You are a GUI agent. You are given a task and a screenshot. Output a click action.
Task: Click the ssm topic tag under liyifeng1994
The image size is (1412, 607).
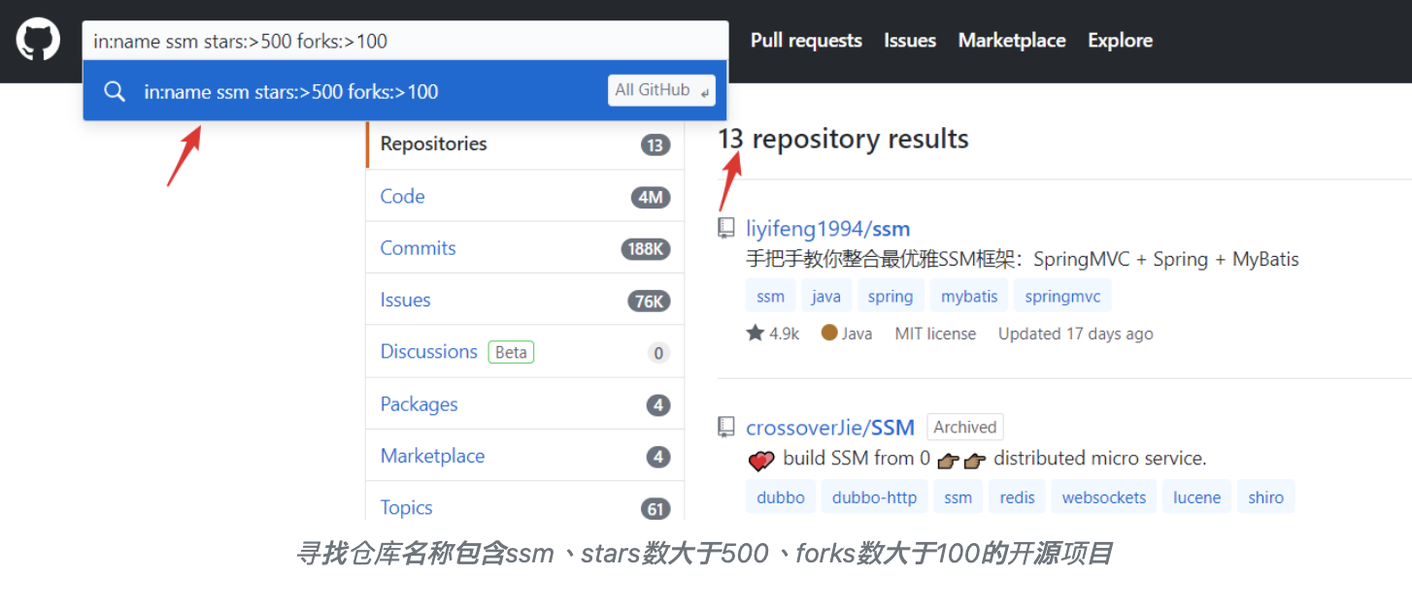click(x=770, y=296)
